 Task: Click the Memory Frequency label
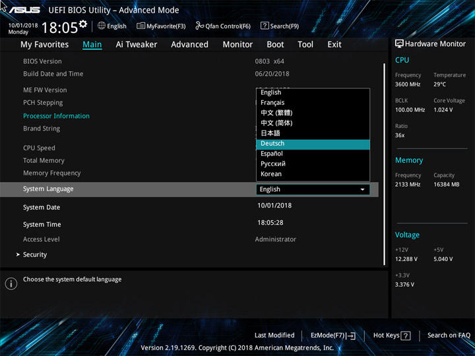tap(52, 173)
